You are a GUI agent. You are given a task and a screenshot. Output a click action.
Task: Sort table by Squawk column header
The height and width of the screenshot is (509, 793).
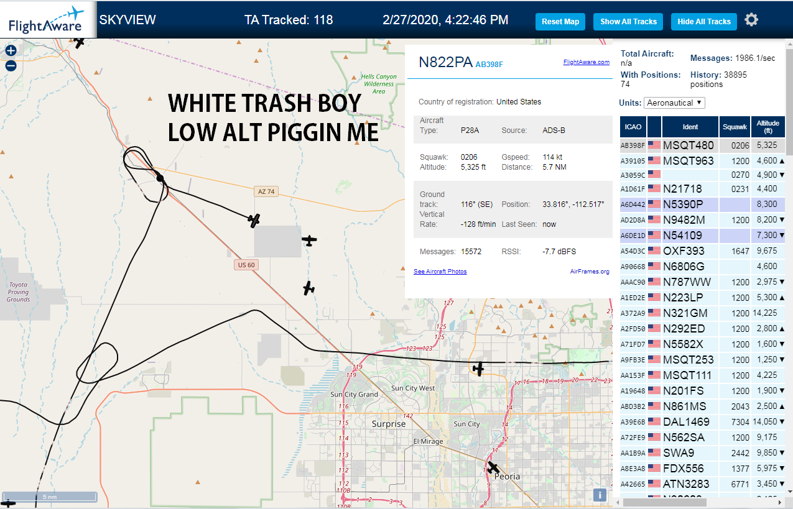[735, 127]
